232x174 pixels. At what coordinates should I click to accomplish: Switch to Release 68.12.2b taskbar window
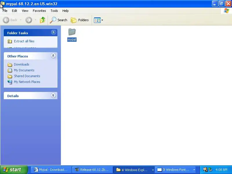(x=92, y=170)
